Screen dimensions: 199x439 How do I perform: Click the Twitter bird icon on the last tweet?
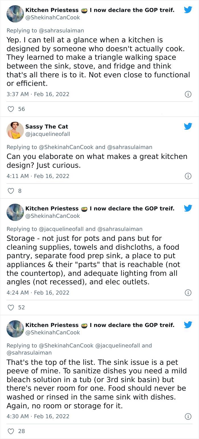coord(188,325)
